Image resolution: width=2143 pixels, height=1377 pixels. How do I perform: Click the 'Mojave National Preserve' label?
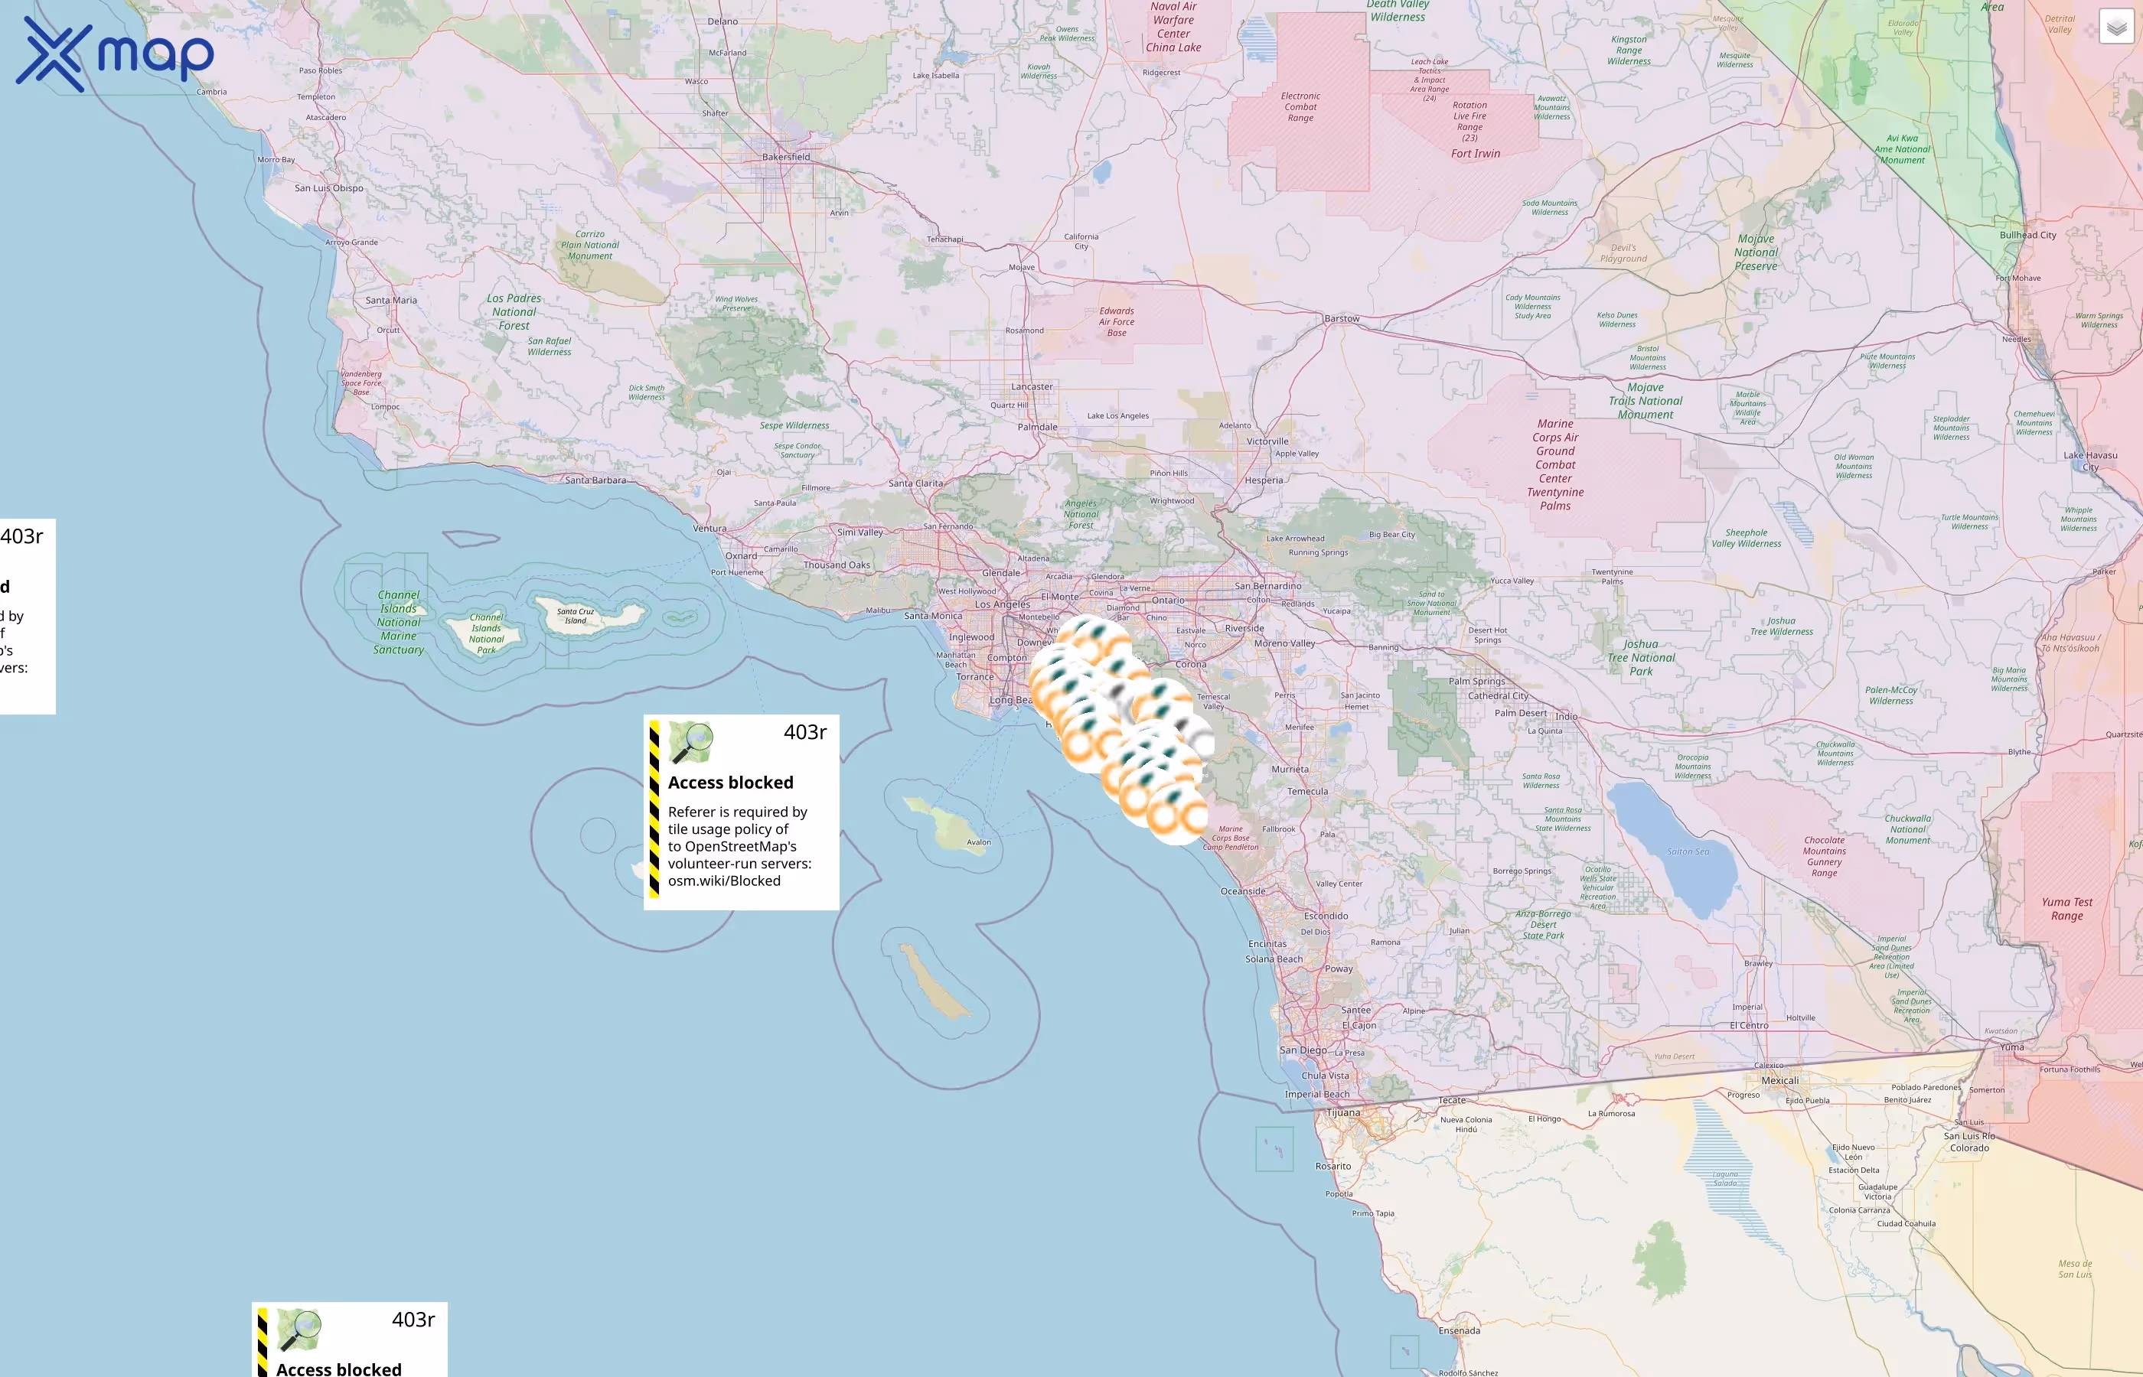[1756, 252]
